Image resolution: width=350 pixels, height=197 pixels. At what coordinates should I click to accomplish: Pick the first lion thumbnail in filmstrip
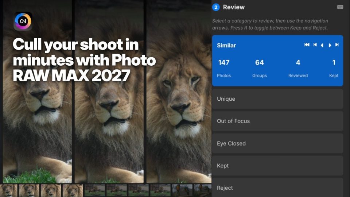[x=8, y=190]
